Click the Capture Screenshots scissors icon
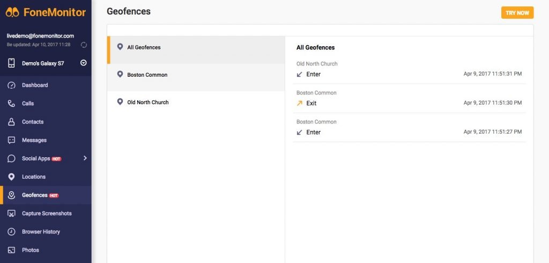 [x=12, y=214]
